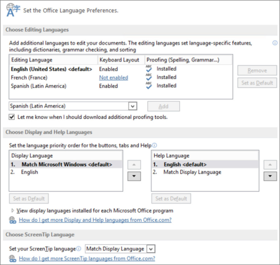Click the Add button

tap(163, 106)
